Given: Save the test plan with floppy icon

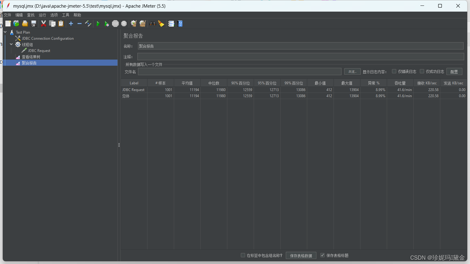Looking at the screenshot, I should click(x=34, y=24).
